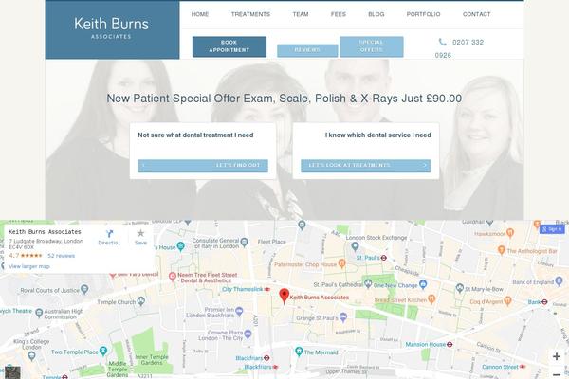Select the Crowne Plaza London hotel marker

tap(248, 334)
